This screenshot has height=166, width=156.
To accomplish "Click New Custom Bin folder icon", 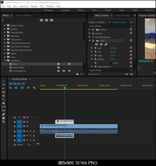I will (77, 74).
